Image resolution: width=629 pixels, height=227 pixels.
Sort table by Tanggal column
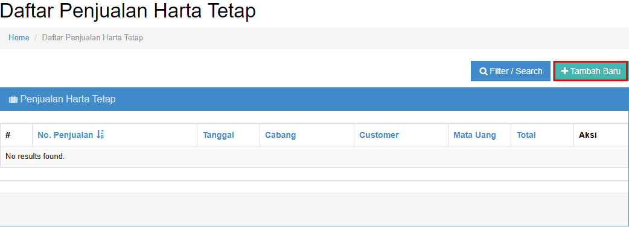[219, 135]
